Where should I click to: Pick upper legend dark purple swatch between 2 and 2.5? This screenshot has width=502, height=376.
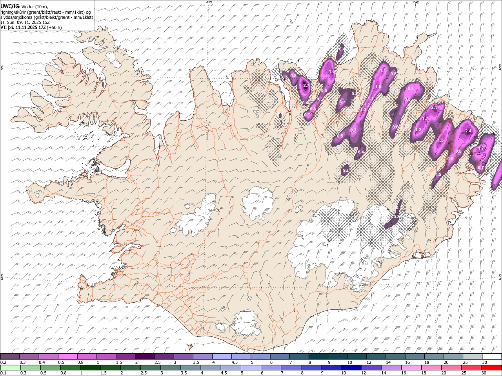pyautogui.click(x=144, y=356)
